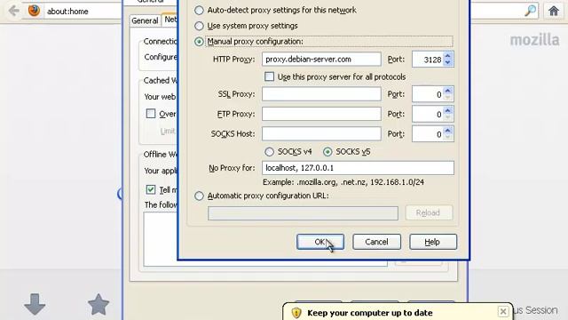
Task: Click the SSL Proxy port field
Action: click(428, 94)
